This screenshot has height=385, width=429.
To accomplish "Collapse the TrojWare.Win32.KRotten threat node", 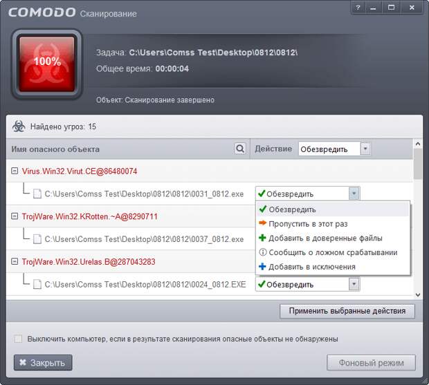I will pos(15,216).
